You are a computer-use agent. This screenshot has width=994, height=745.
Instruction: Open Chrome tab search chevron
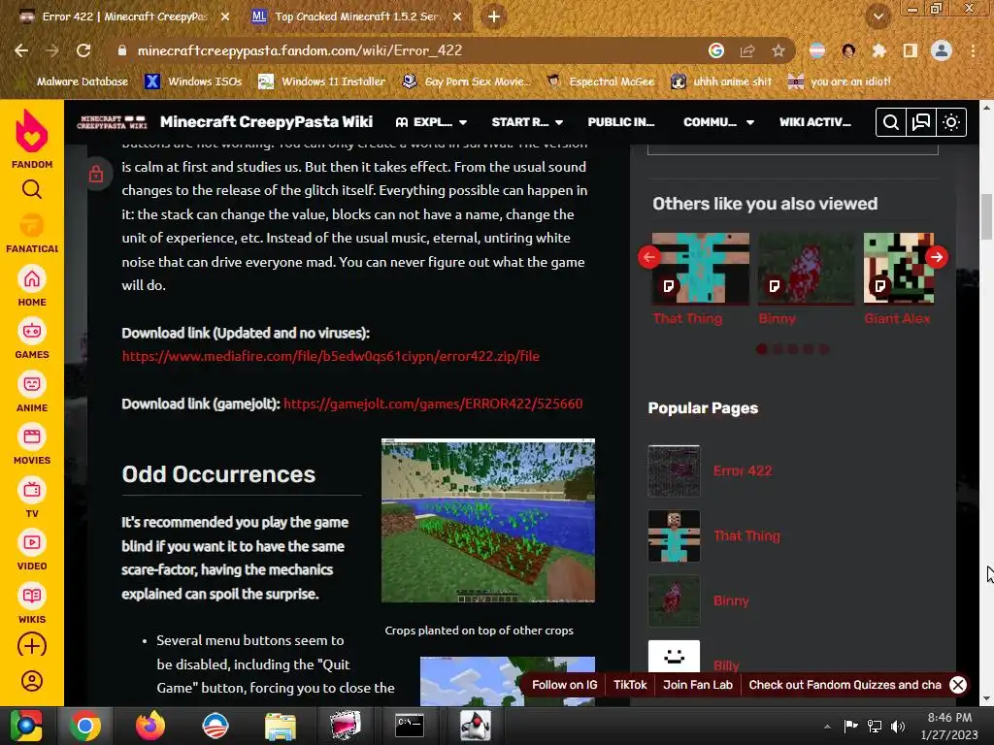pyautogui.click(x=878, y=16)
